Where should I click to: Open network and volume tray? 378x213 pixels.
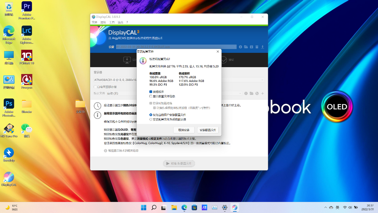[350, 207]
